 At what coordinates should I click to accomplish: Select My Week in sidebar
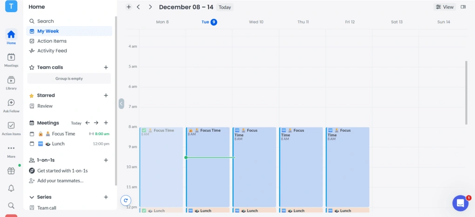click(48, 31)
